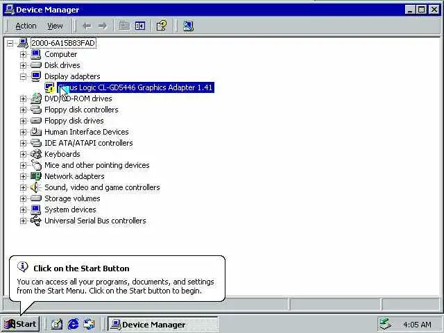
Task: Click the Device Manager title bar icon
Action: pos(10,10)
